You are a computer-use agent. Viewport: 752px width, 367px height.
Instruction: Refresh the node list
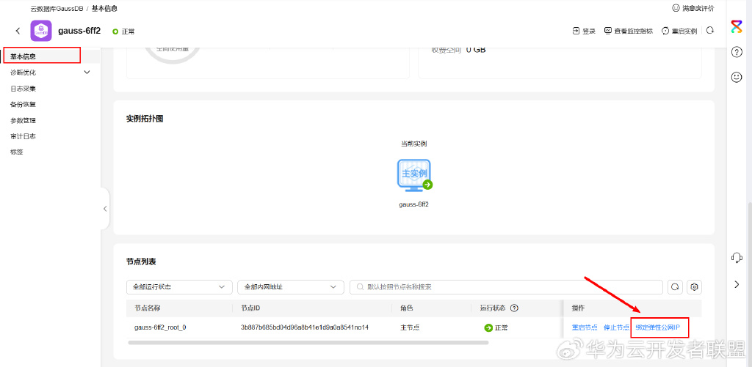(676, 287)
